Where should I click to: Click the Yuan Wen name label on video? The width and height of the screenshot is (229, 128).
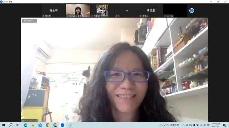(x=29, y=121)
